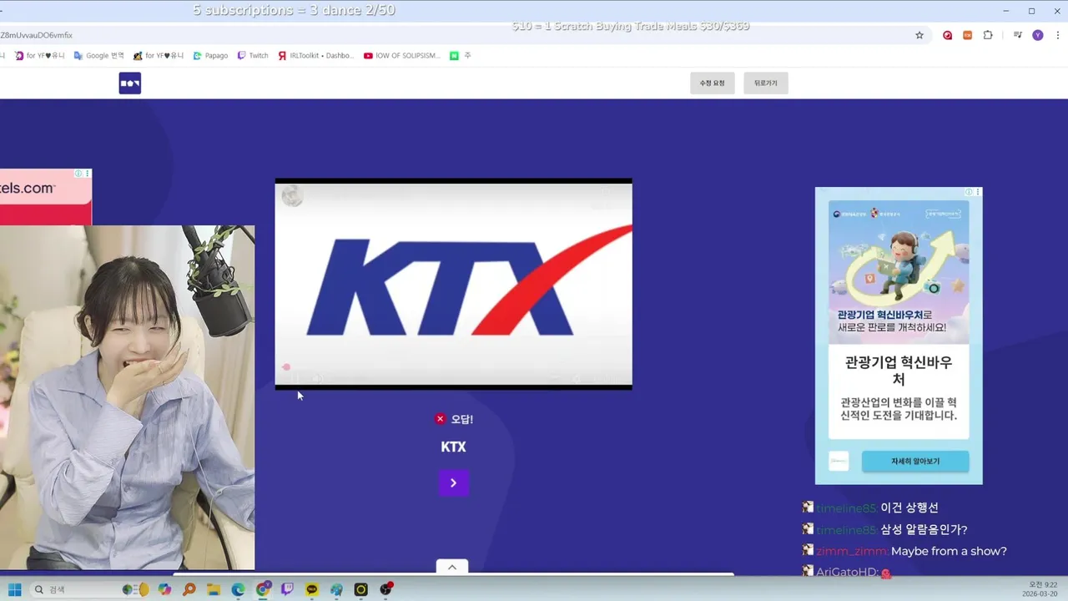Image resolution: width=1068 pixels, height=601 pixels.
Task: Go to next question with arrow button
Action: click(x=453, y=482)
